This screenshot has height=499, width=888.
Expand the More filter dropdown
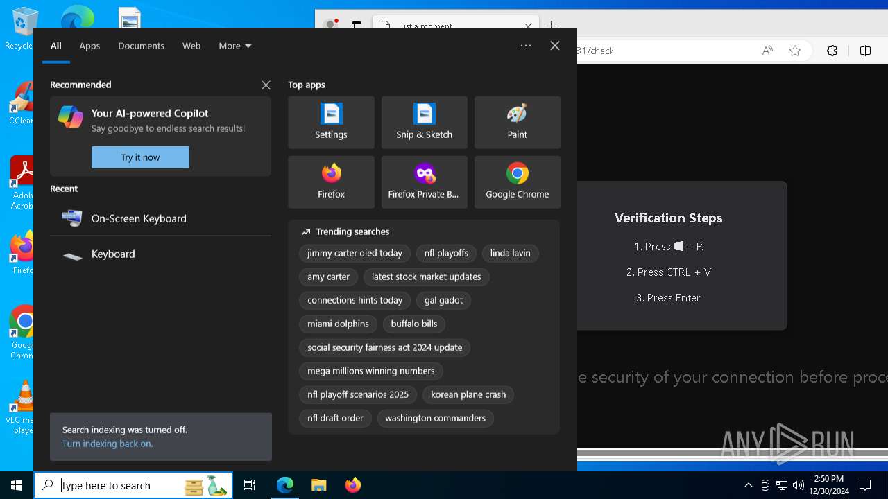coord(235,46)
